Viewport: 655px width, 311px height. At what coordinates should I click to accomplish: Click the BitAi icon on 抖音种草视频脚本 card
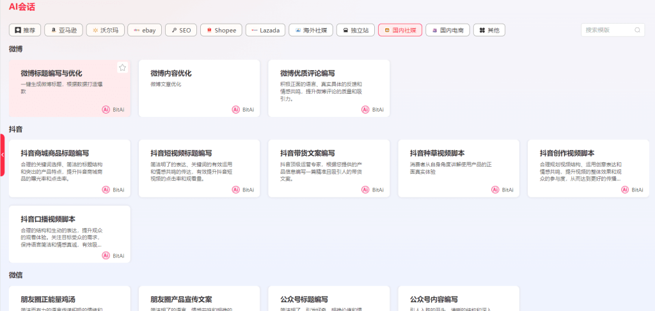(496, 189)
